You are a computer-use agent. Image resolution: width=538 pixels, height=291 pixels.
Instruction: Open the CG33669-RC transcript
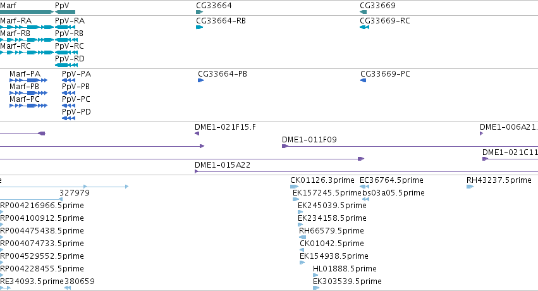click(364, 27)
